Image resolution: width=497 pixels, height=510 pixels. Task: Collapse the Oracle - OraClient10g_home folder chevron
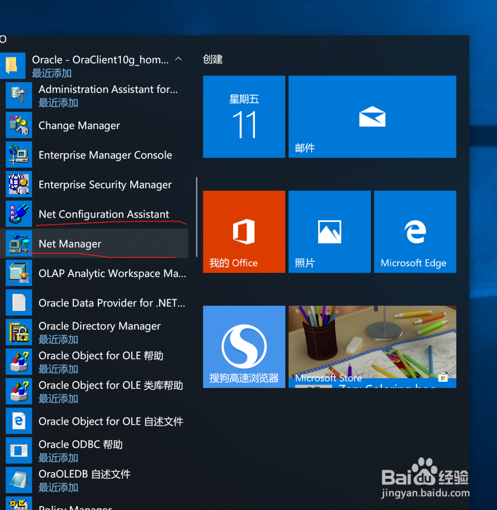(x=178, y=59)
